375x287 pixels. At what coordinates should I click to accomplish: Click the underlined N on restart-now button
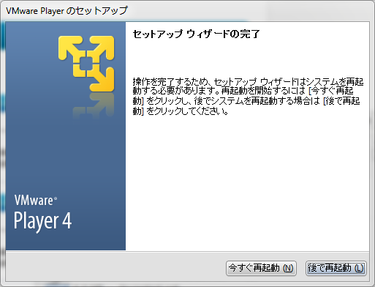coord(288,269)
